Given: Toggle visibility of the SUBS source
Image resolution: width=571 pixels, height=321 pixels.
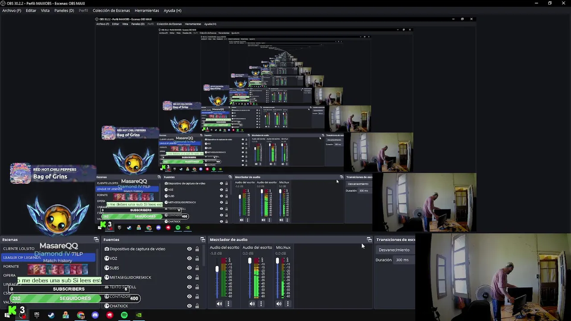Looking at the screenshot, I should click(189, 268).
